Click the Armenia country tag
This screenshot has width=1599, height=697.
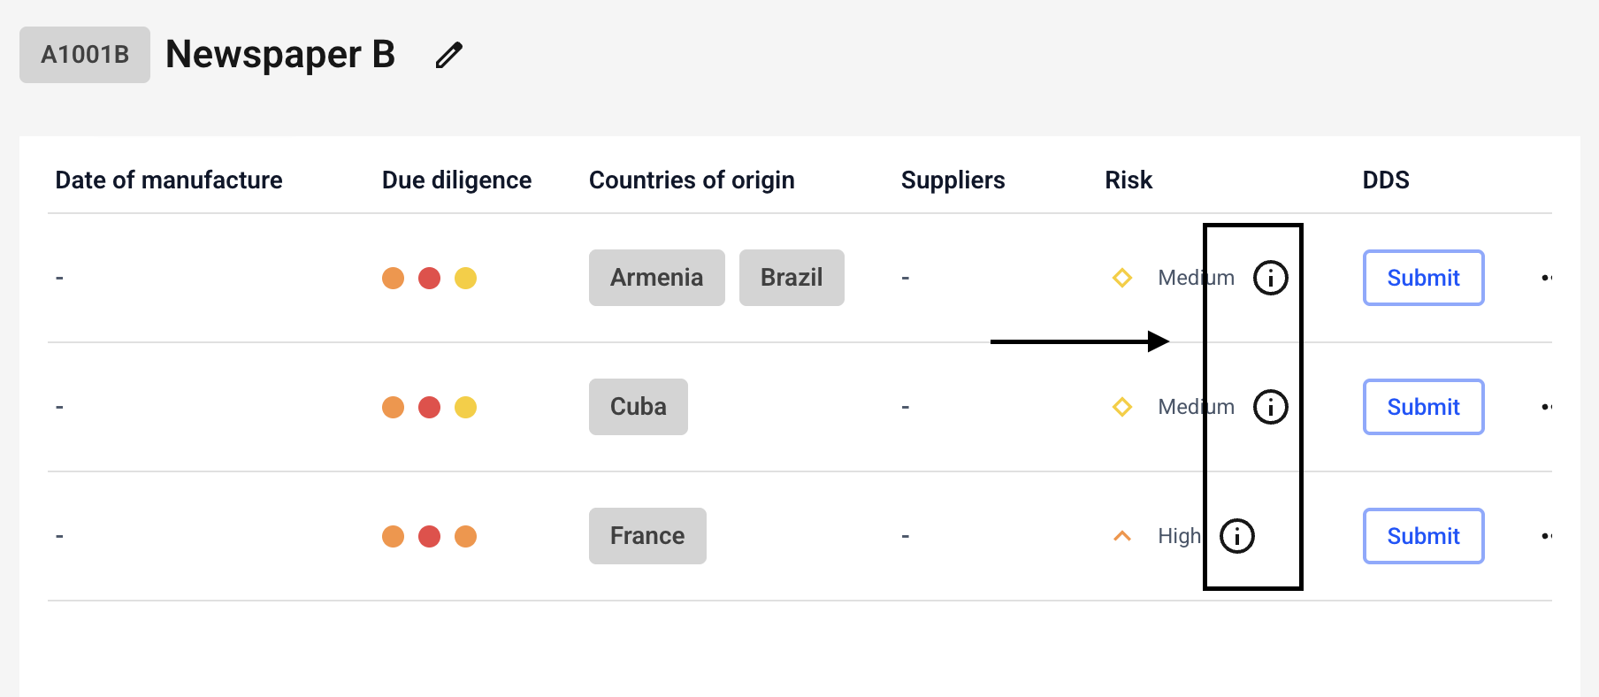pos(656,278)
